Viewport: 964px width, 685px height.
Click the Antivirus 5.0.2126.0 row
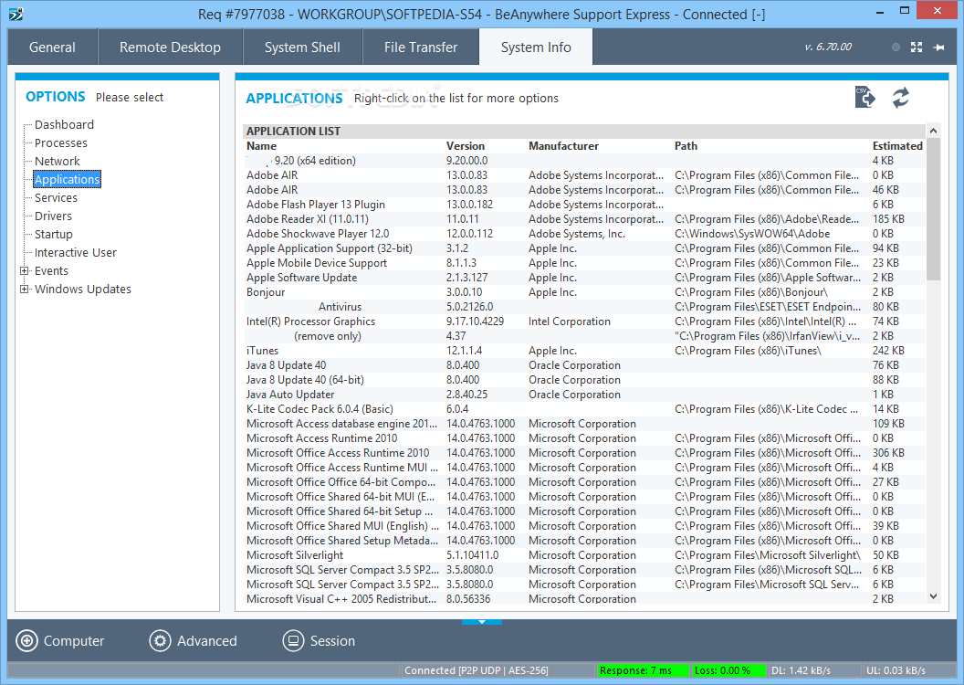(584, 307)
